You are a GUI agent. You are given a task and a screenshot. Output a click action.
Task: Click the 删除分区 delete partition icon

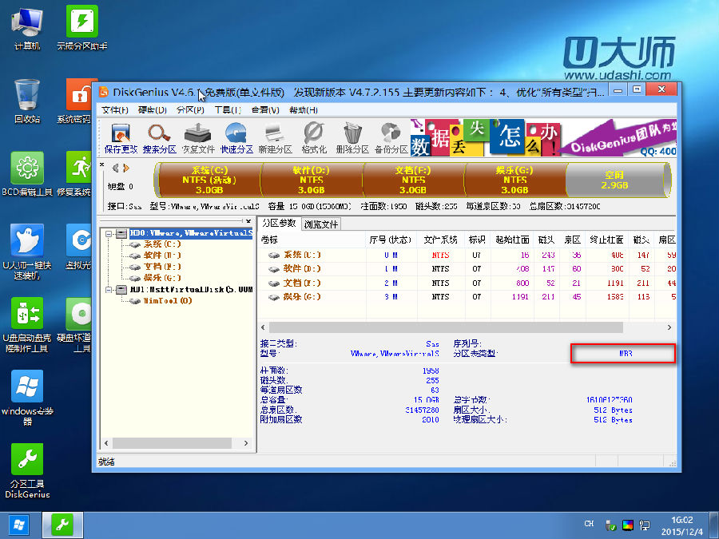pos(352,138)
